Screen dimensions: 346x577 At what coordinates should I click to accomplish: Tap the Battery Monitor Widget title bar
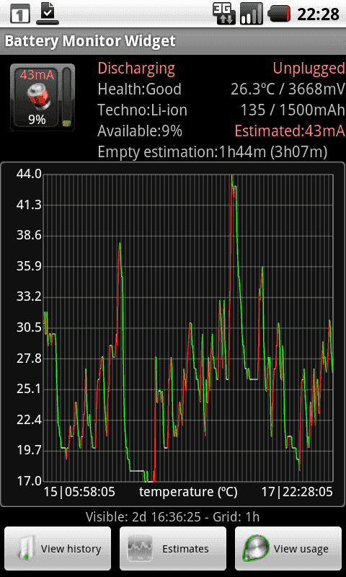173,41
